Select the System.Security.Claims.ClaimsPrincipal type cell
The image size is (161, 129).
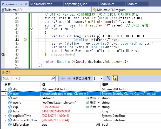(129, 94)
